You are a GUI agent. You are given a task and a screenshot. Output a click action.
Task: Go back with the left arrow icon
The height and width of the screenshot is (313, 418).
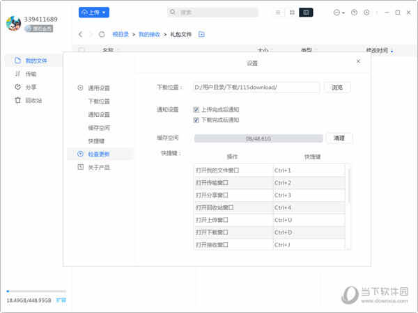coord(81,34)
